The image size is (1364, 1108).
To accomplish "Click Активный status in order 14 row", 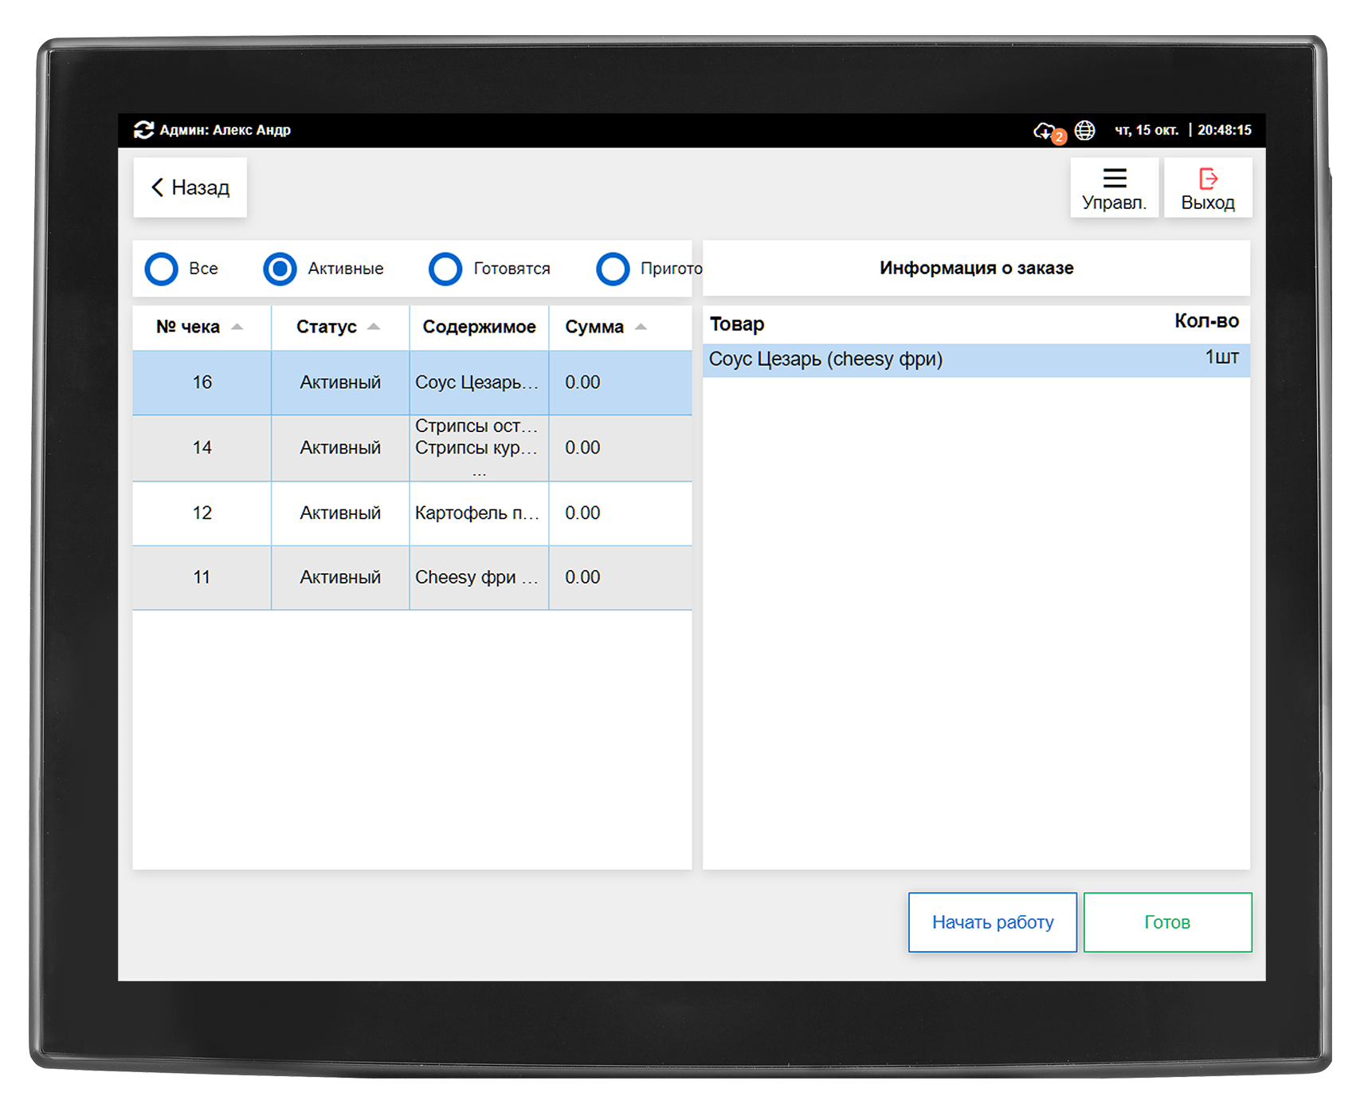I will coord(340,448).
